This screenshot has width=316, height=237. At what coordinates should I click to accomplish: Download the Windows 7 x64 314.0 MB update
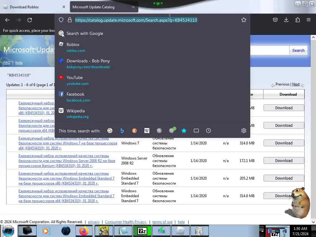(x=284, y=143)
